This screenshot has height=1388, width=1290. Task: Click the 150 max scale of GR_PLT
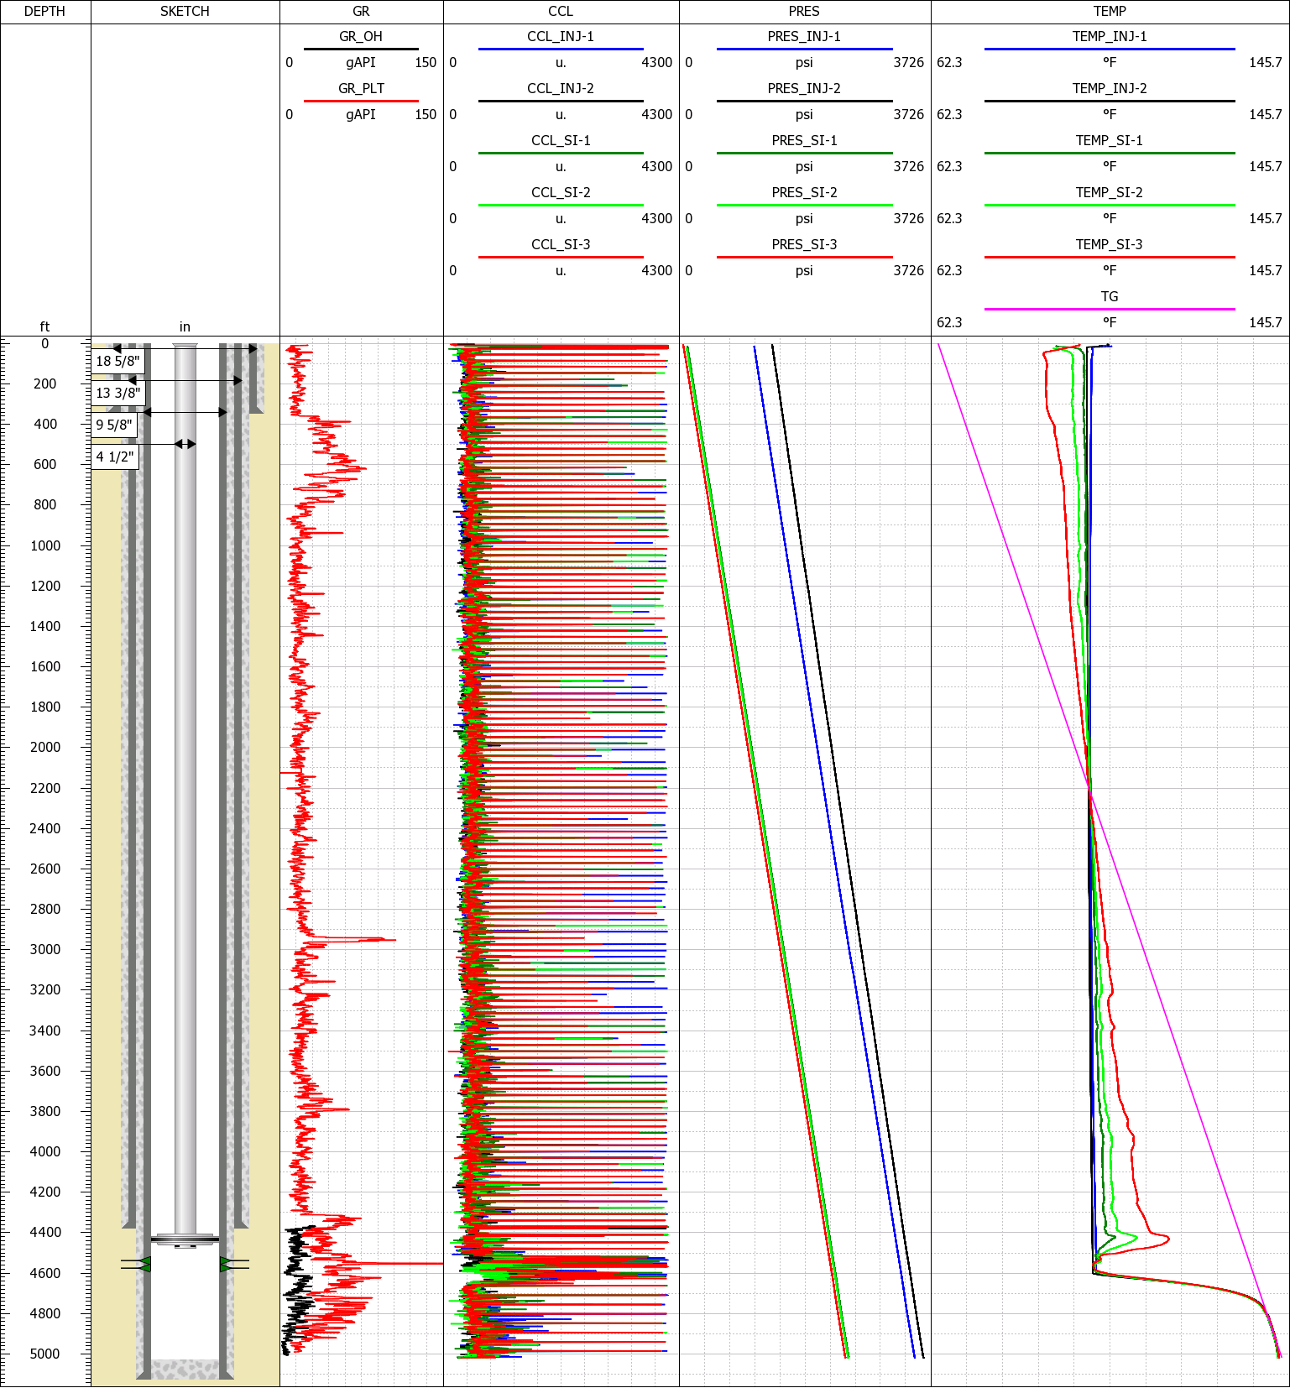pyautogui.click(x=426, y=114)
